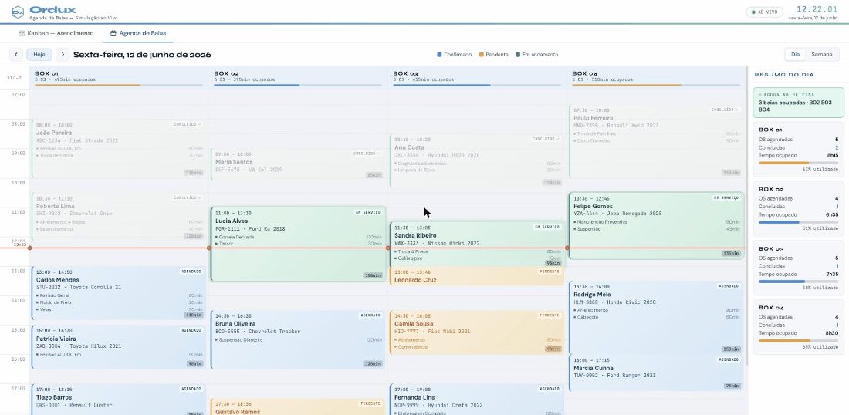
Task: Open Patrícia Vieira's Toyota Hilux appointment
Action: [x=119, y=347]
